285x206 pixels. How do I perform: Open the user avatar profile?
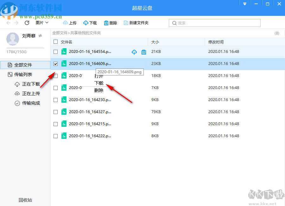[13, 39]
